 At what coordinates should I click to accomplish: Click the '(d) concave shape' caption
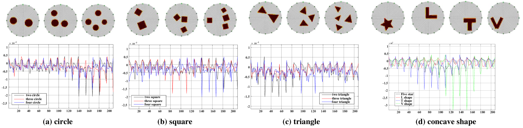pyautogui.click(x=446, y=122)
